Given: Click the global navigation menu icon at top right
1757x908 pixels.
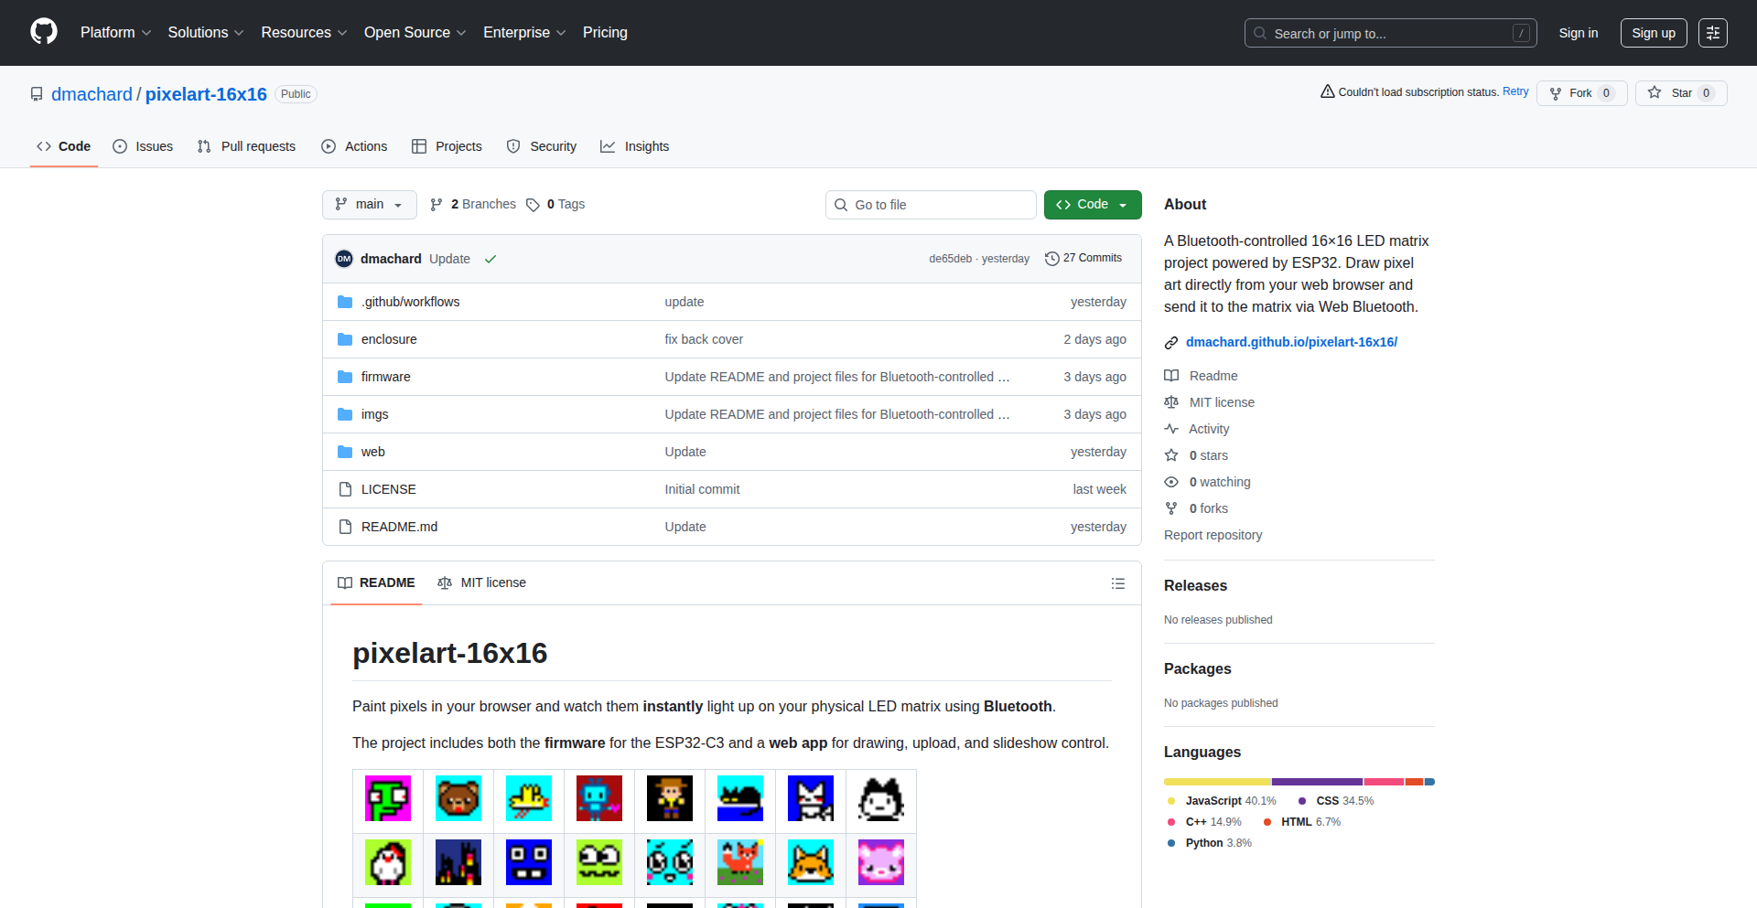Looking at the screenshot, I should tap(1712, 33).
